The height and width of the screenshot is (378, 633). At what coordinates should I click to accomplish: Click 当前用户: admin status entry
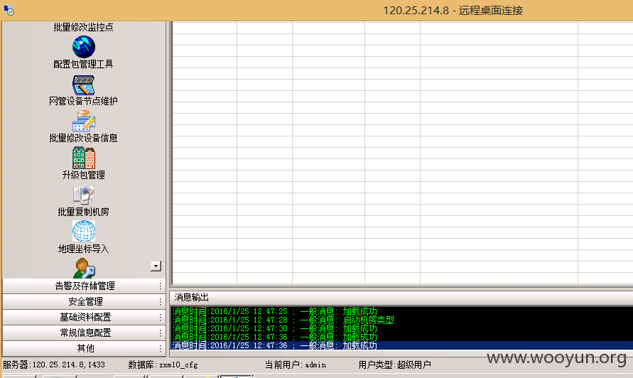295,364
